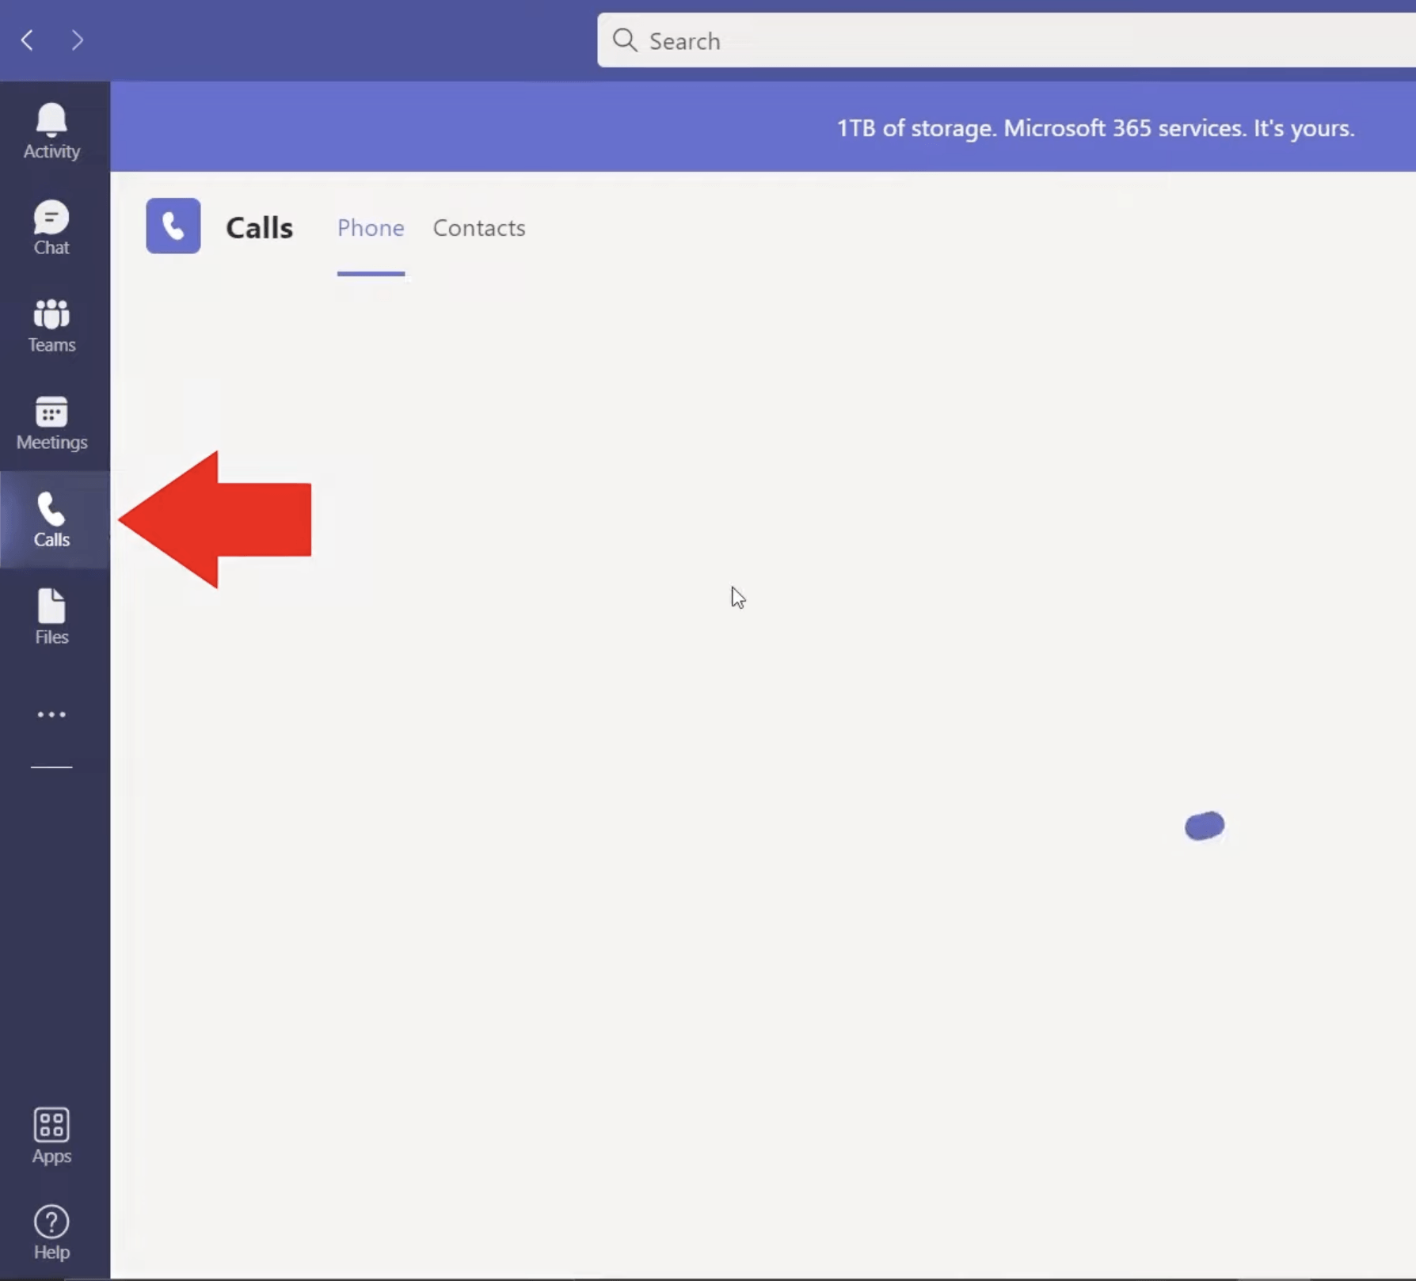This screenshot has width=1416, height=1281.
Task: Select Calls in the left sidebar
Action: (x=51, y=520)
